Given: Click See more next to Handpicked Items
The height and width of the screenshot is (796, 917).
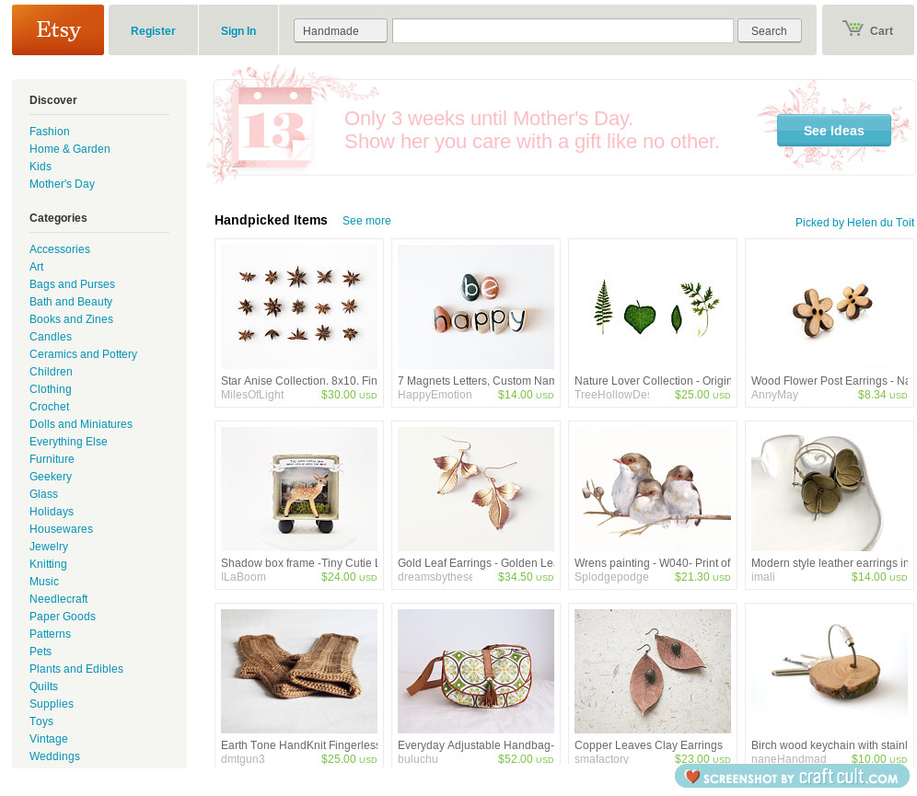Looking at the screenshot, I should point(366,220).
